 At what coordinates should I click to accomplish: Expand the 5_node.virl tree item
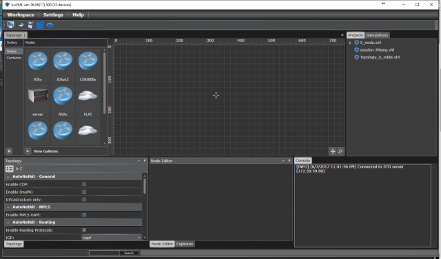click(350, 43)
